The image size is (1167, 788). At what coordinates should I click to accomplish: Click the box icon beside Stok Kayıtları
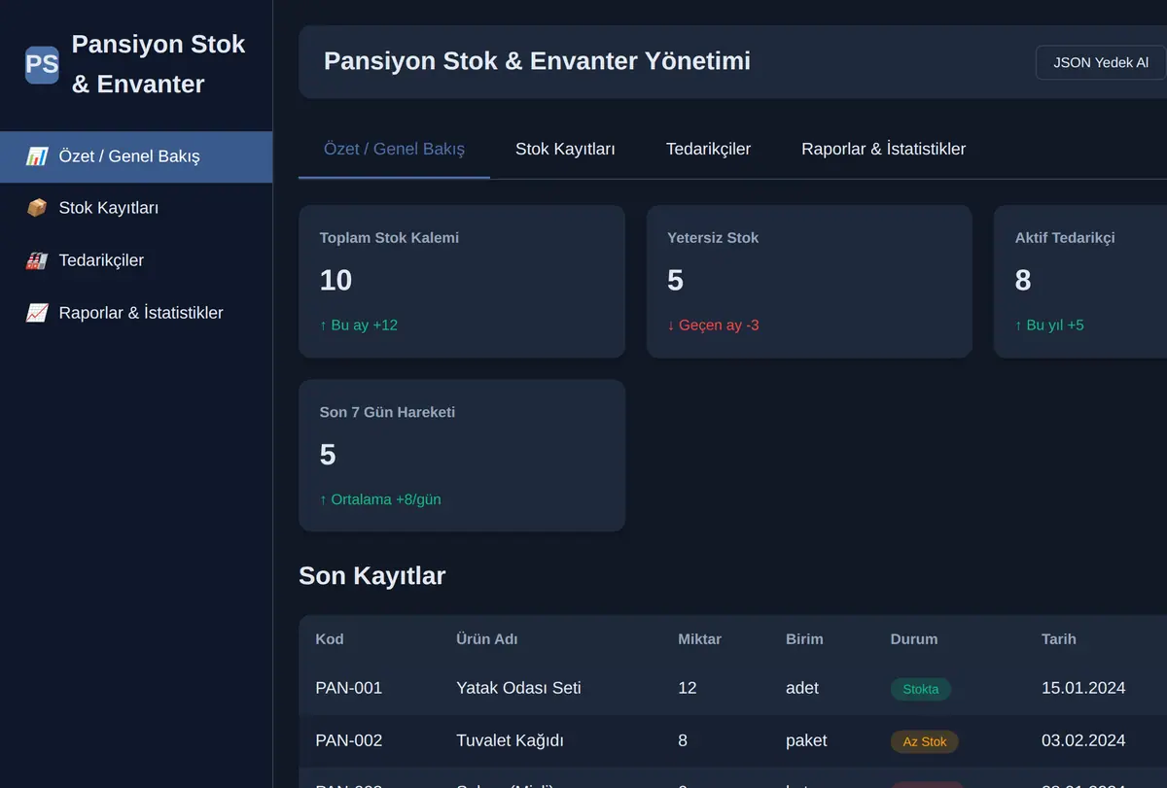click(x=37, y=208)
